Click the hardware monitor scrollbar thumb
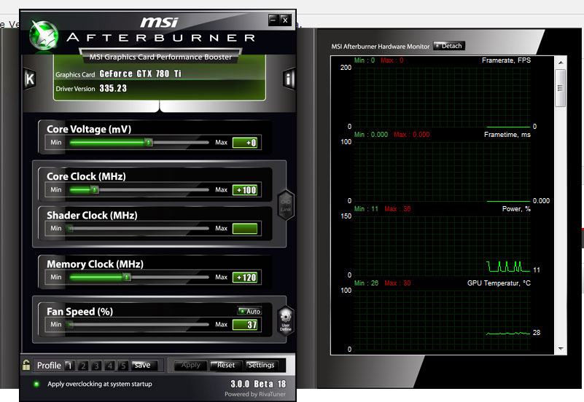Image resolution: width=584 pixels, height=402 pixels. (x=560, y=88)
